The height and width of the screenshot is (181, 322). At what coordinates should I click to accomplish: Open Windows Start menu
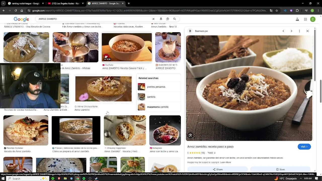point(3,178)
